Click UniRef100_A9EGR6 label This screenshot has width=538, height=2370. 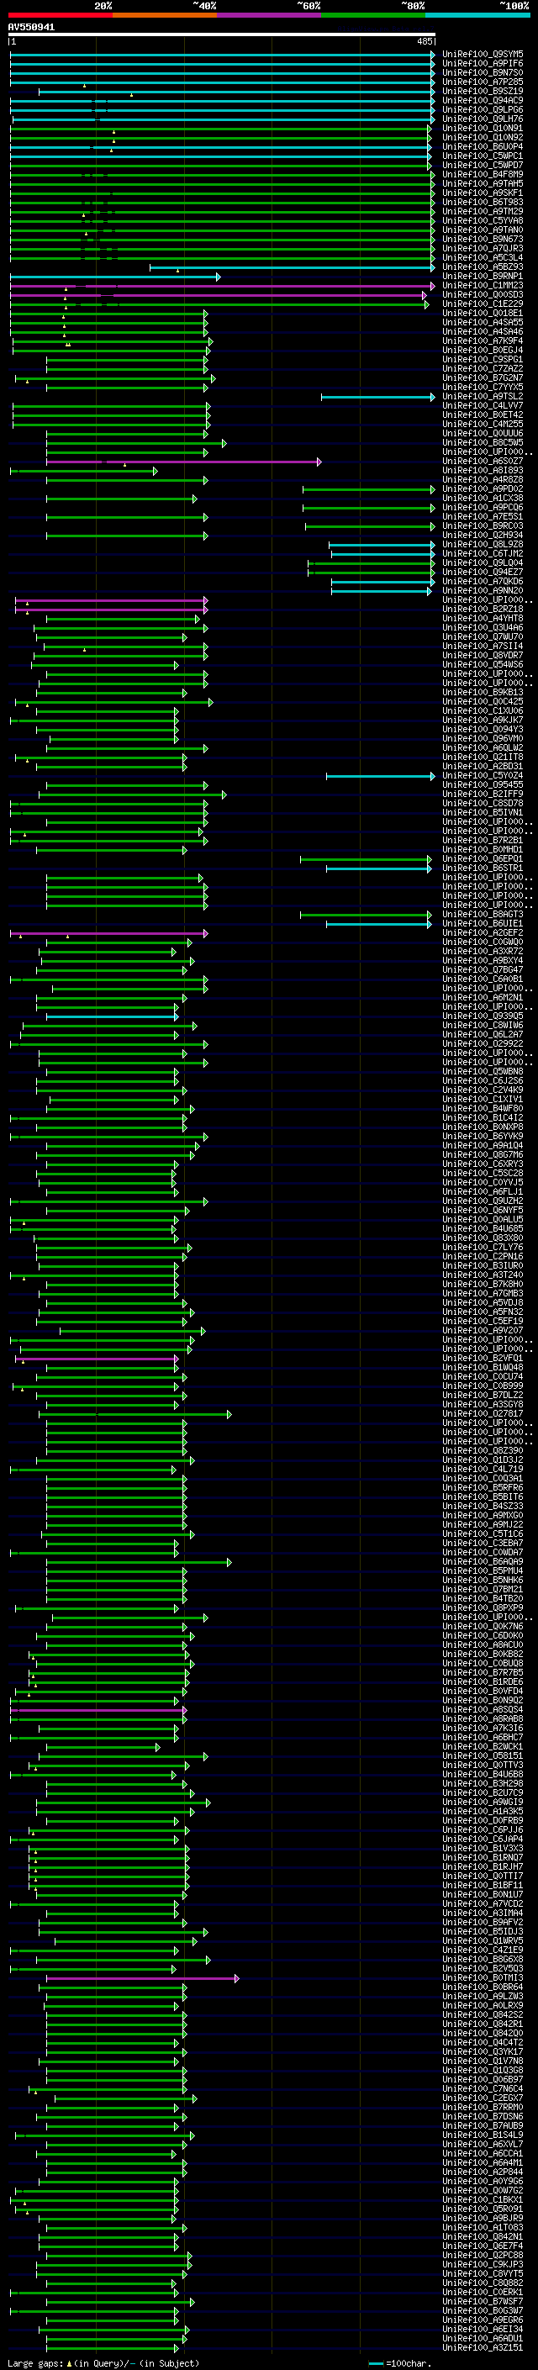pyautogui.click(x=483, y=2320)
